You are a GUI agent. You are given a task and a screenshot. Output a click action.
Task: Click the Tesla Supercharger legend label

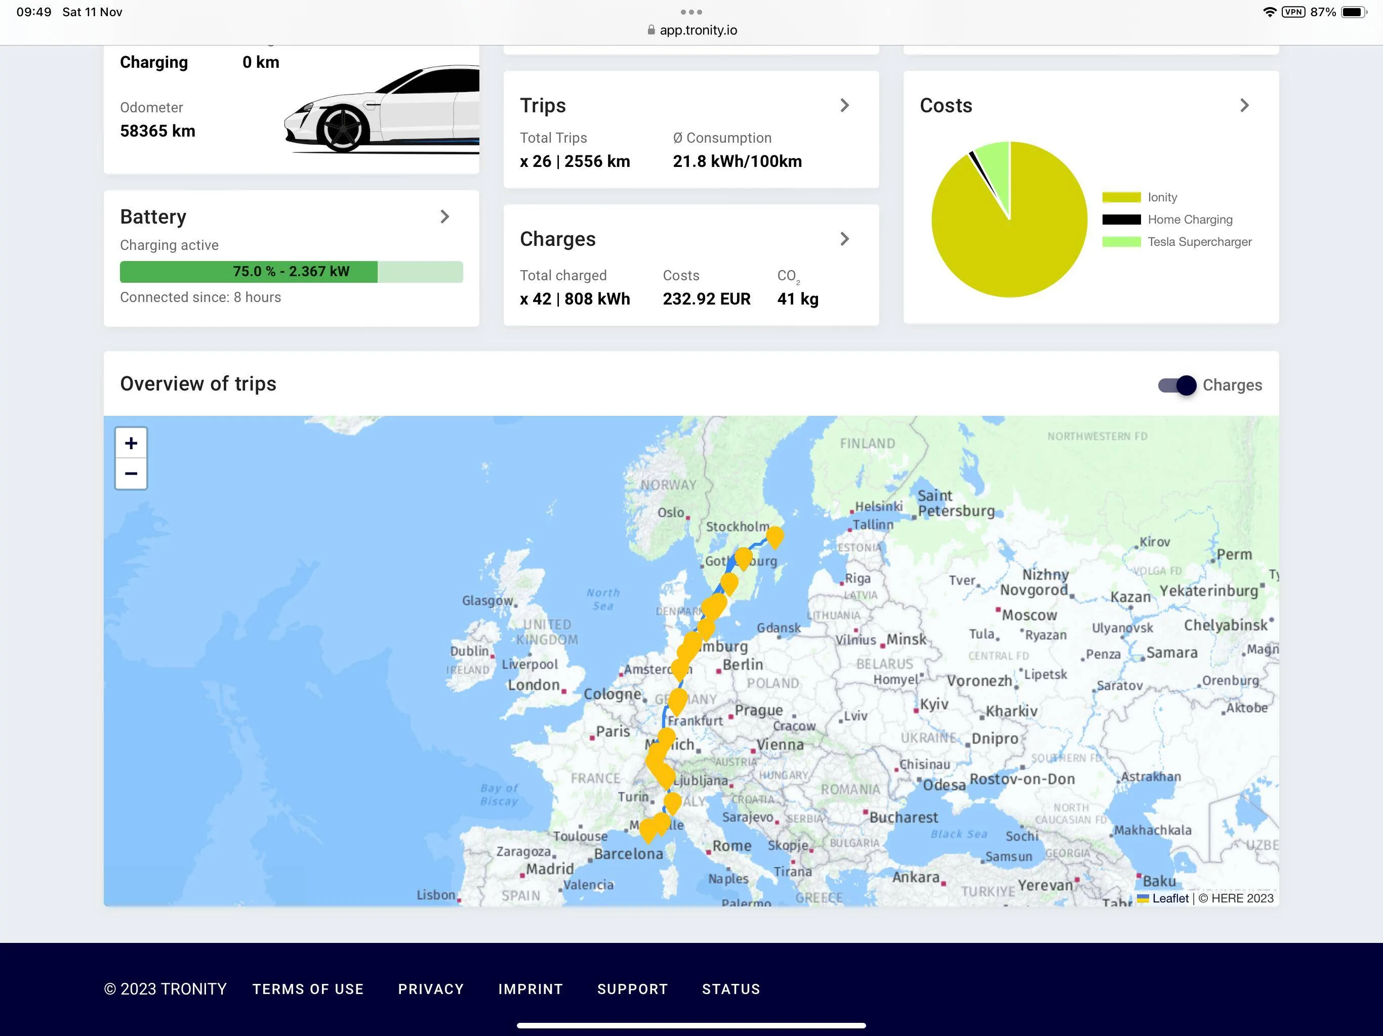click(1200, 242)
